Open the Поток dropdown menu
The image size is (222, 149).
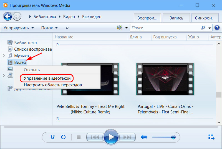[49, 28]
